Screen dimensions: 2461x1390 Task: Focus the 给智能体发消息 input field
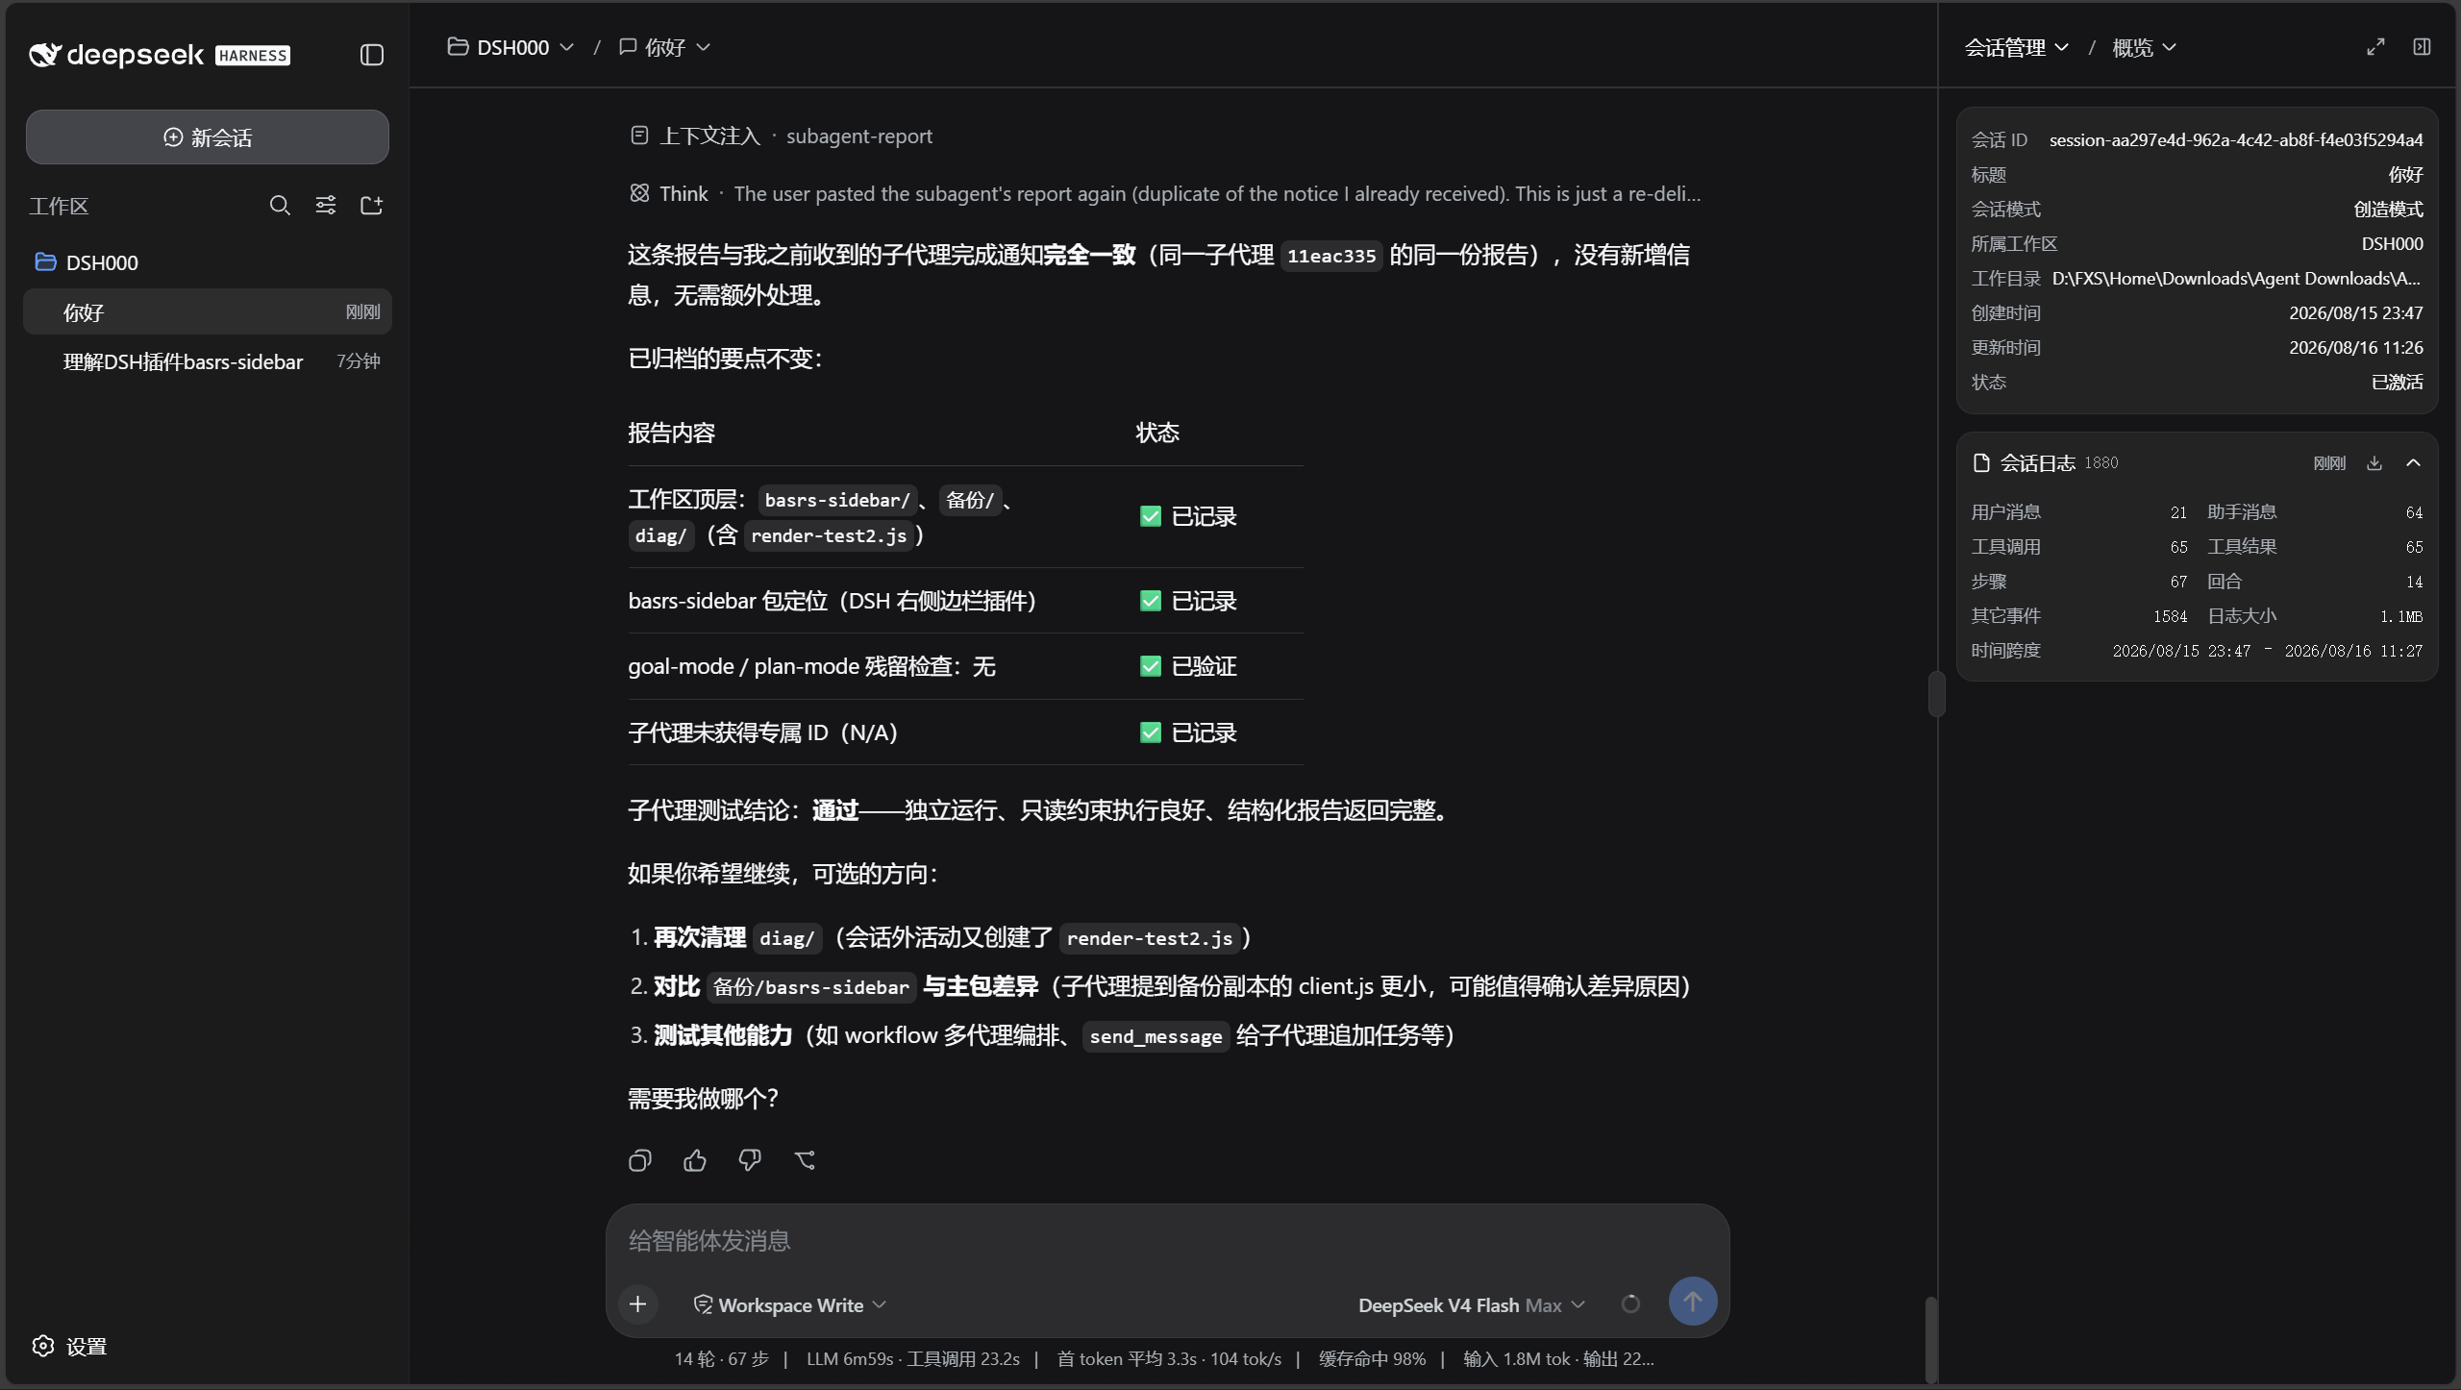tap(1167, 1240)
